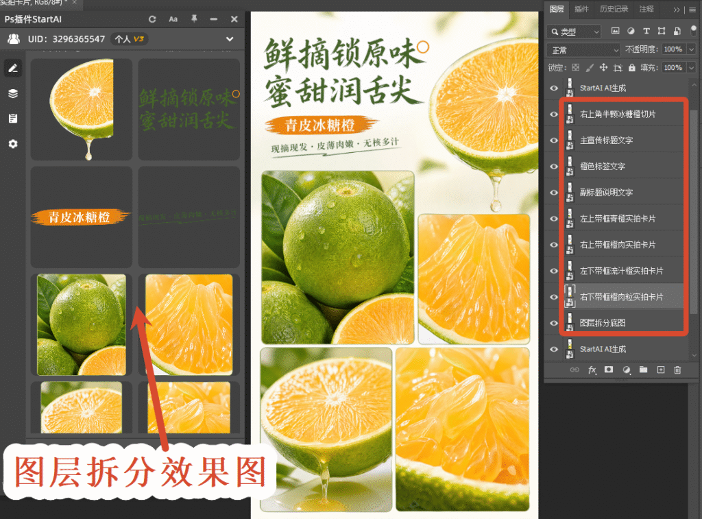This screenshot has height=519, width=702.
Task: Expand hidden panel tabs with >> arrows
Action: click(677, 10)
